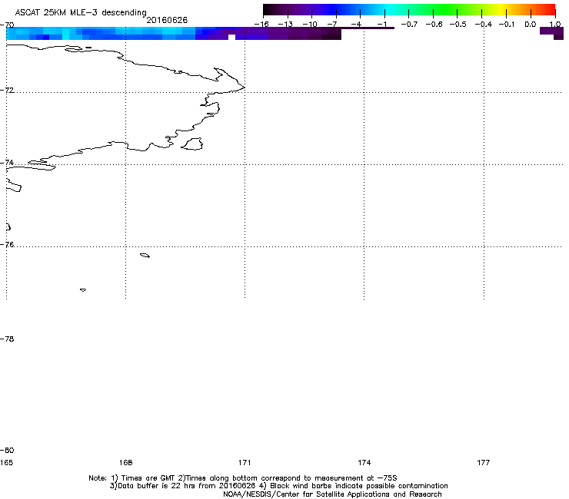This screenshot has width=569, height=499.
Task: Click the note line about times being GMT
Action: click(x=243, y=478)
